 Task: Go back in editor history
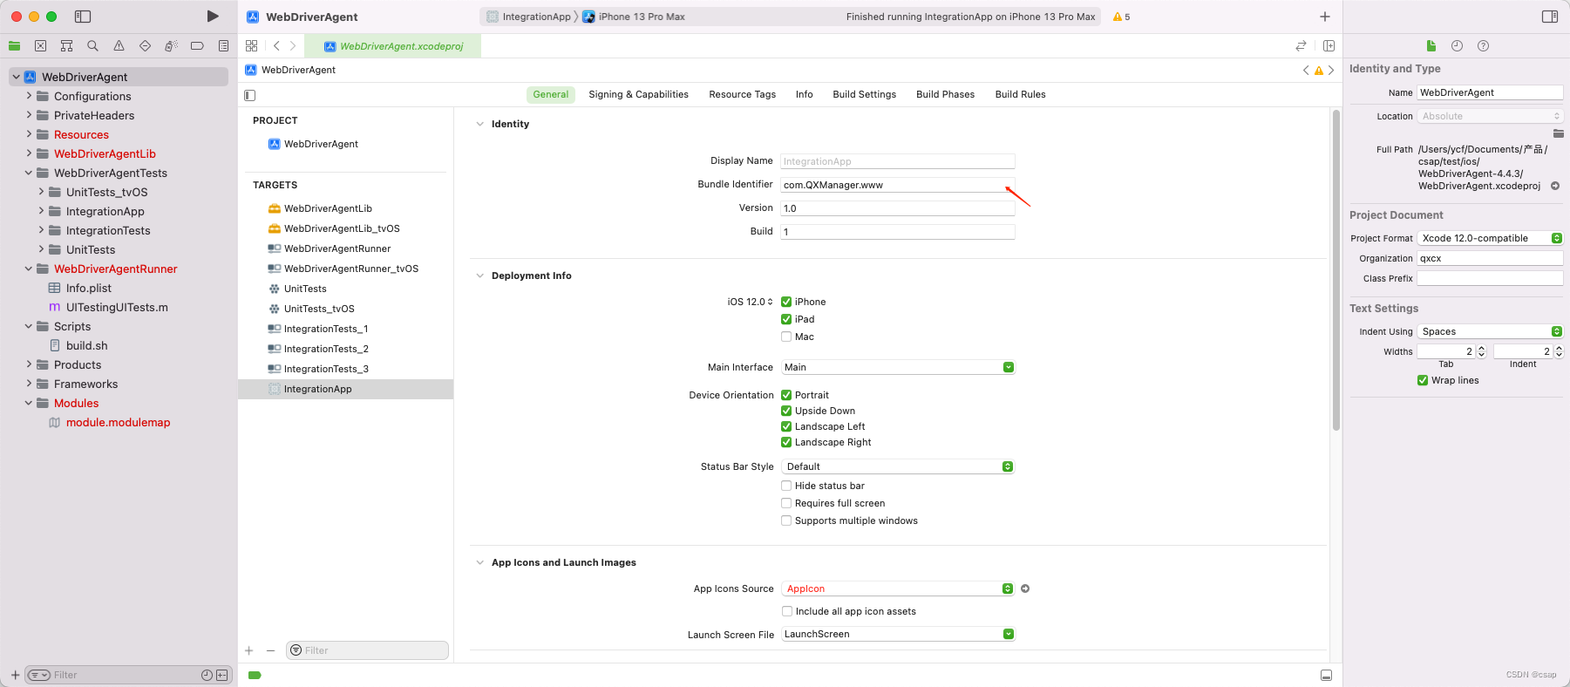click(x=276, y=45)
